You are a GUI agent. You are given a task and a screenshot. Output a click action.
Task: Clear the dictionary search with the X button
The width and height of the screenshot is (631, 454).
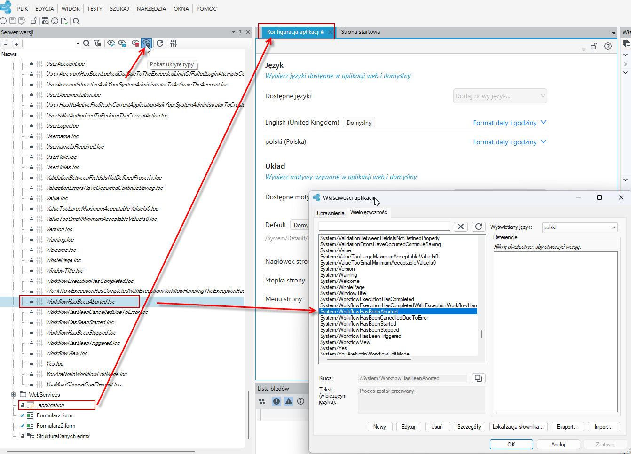pyautogui.click(x=461, y=227)
